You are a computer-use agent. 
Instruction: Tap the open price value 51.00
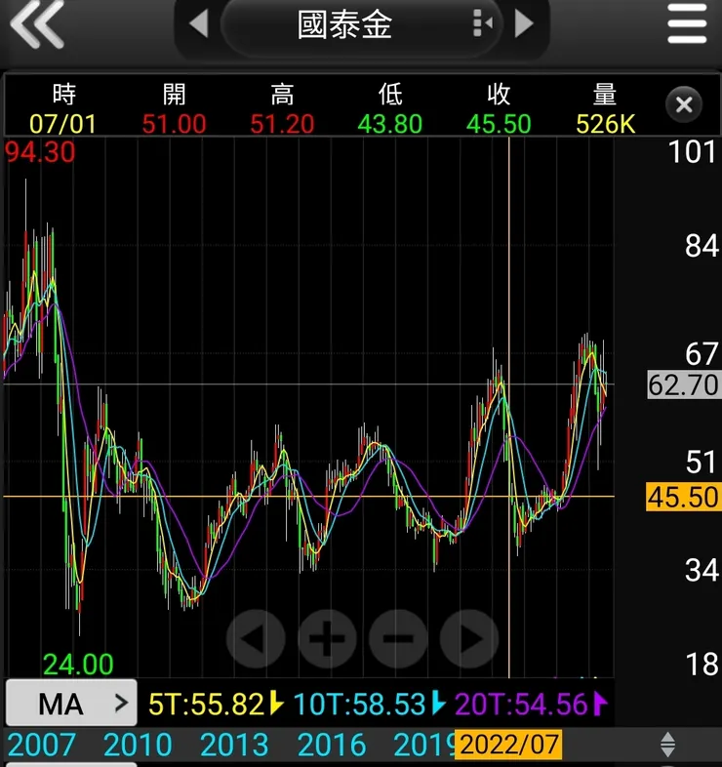coord(174,124)
